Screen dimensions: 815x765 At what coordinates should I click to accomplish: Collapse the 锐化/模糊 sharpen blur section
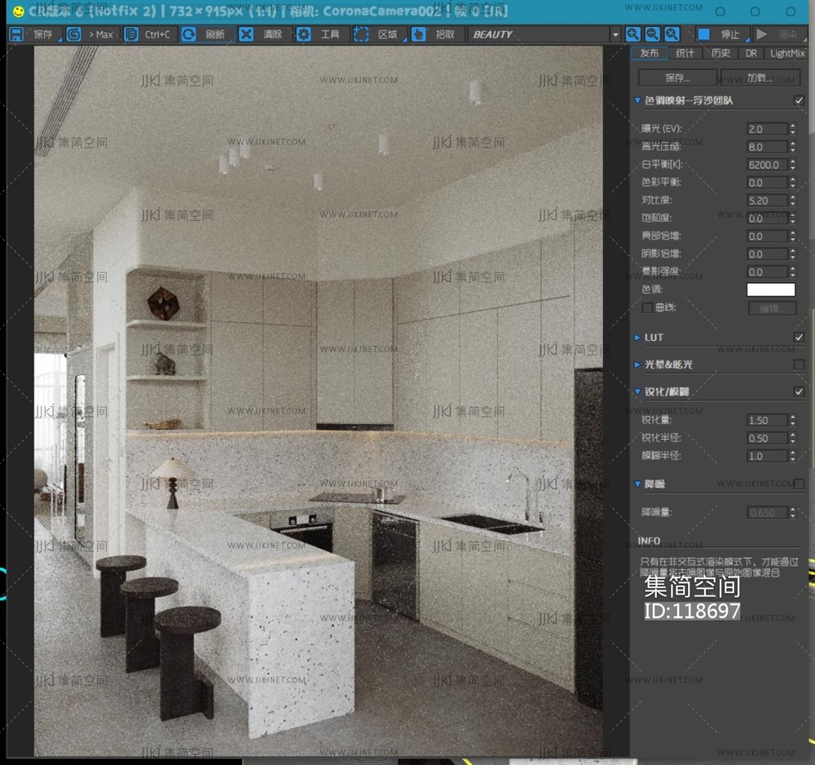tap(637, 391)
